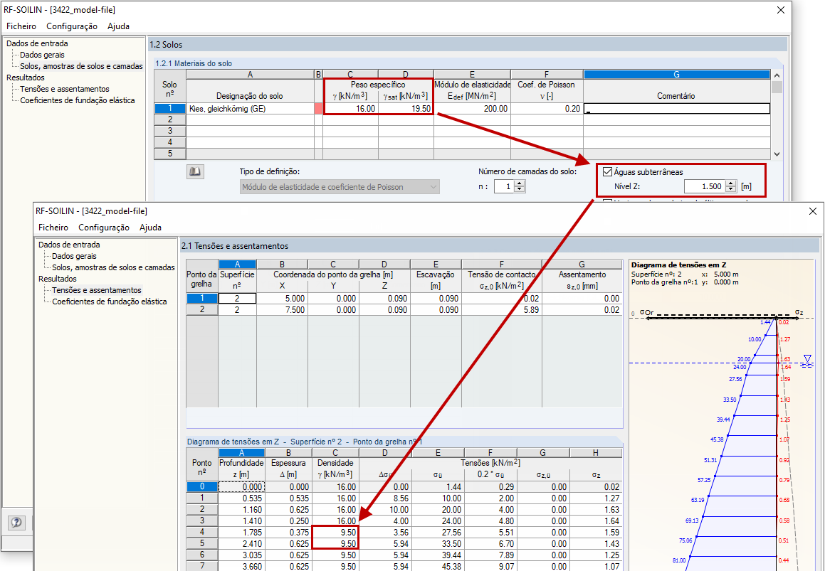
Task: Click the help question mark icon
Action: coord(17,521)
